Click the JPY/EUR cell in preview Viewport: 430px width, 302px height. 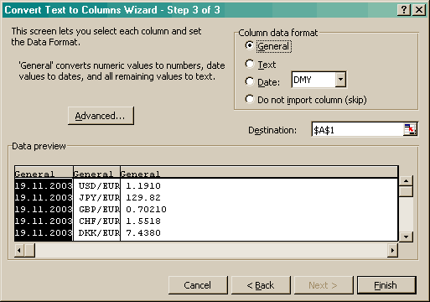point(99,198)
